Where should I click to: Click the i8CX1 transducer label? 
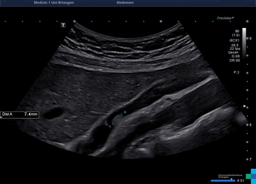235,40
